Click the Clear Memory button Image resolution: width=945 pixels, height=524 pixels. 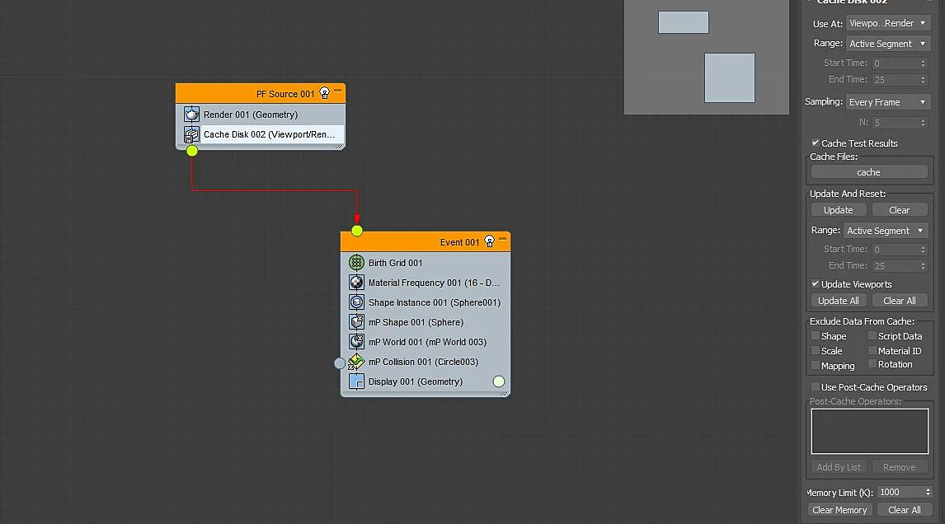(839, 509)
